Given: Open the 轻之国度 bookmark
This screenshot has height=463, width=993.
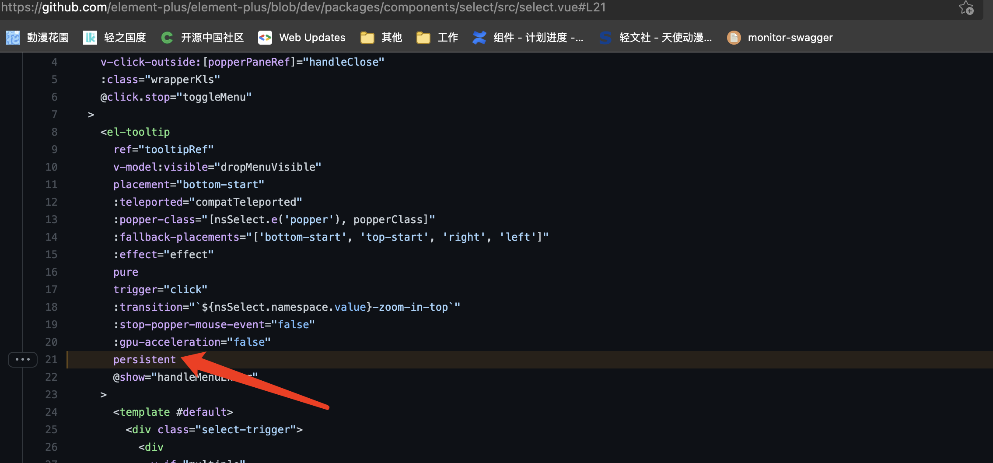Looking at the screenshot, I should click(124, 37).
